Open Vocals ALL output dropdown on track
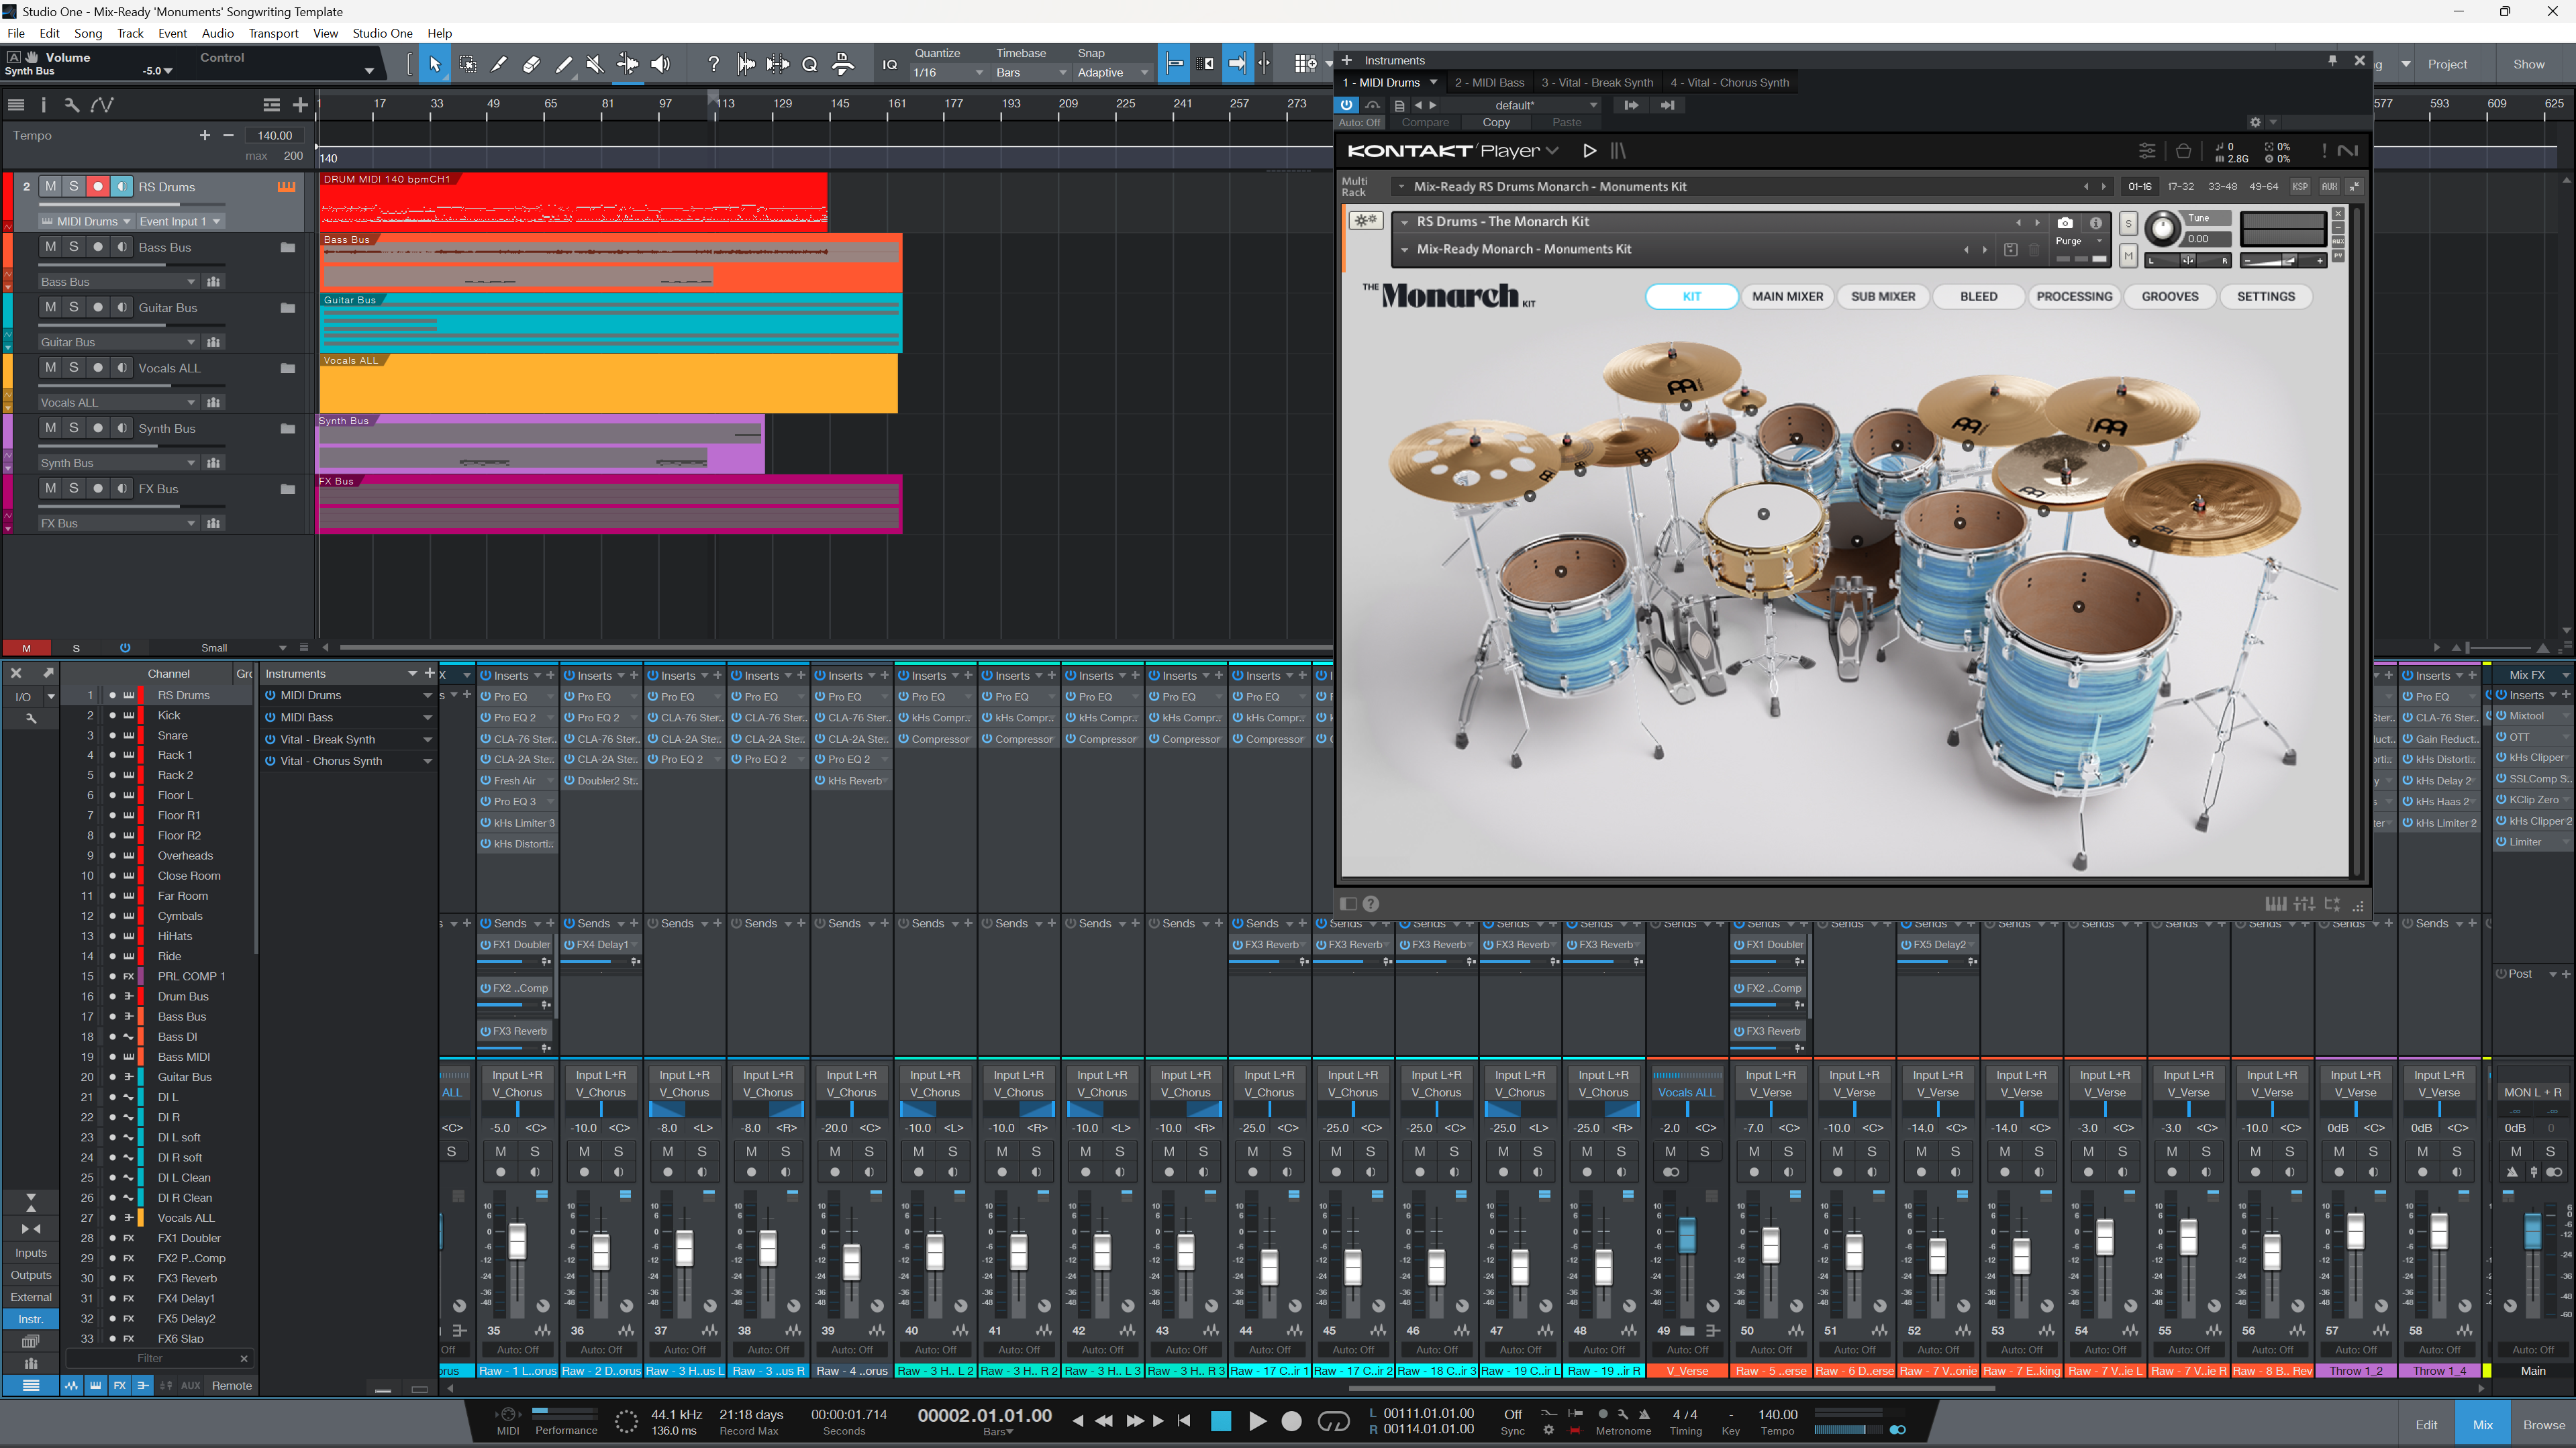Viewport: 2576px width, 1448px height. [x=118, y=402]
